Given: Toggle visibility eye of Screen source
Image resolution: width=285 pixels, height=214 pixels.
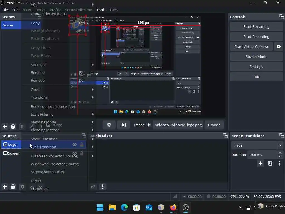Looking at the screenshot, I should click(75, 153).
